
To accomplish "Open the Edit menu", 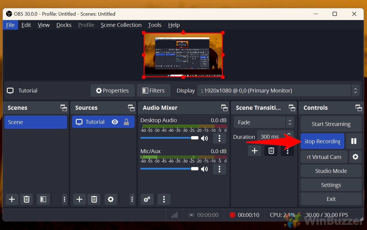I will point(26,25).
